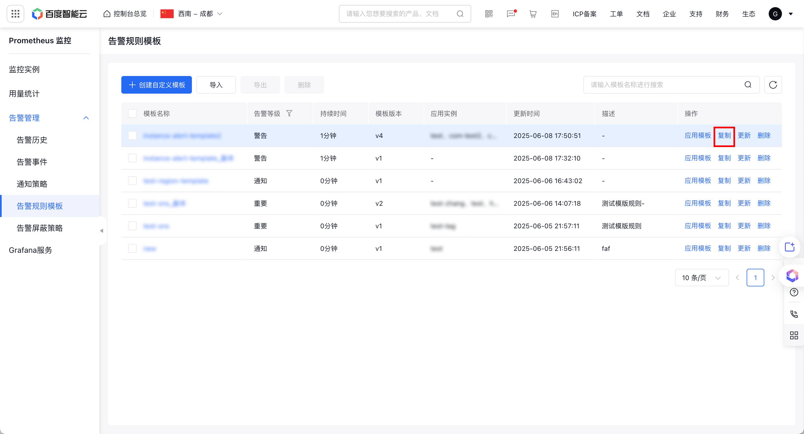The height and width of the screenshot is (434, 804).
Task: Open the 工单 menu
Action: coord(616,14)
